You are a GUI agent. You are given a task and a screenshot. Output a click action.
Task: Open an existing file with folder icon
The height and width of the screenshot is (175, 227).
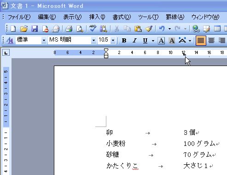(x=24, y=29)
